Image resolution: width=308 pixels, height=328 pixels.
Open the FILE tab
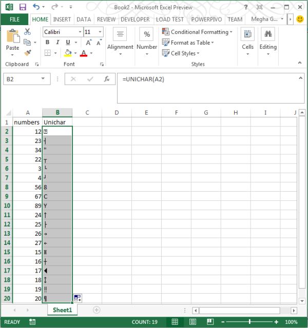[x=14, y=19]
